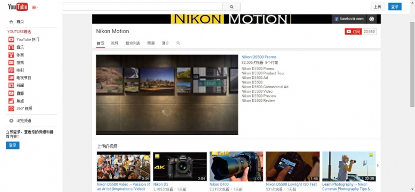Show next uploaded videos with right arrow
Viewport: 415px width, 192px height.
point(378,166)
